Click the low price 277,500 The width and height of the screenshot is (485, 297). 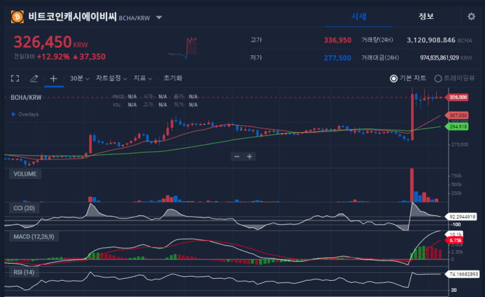coord(337,58)
